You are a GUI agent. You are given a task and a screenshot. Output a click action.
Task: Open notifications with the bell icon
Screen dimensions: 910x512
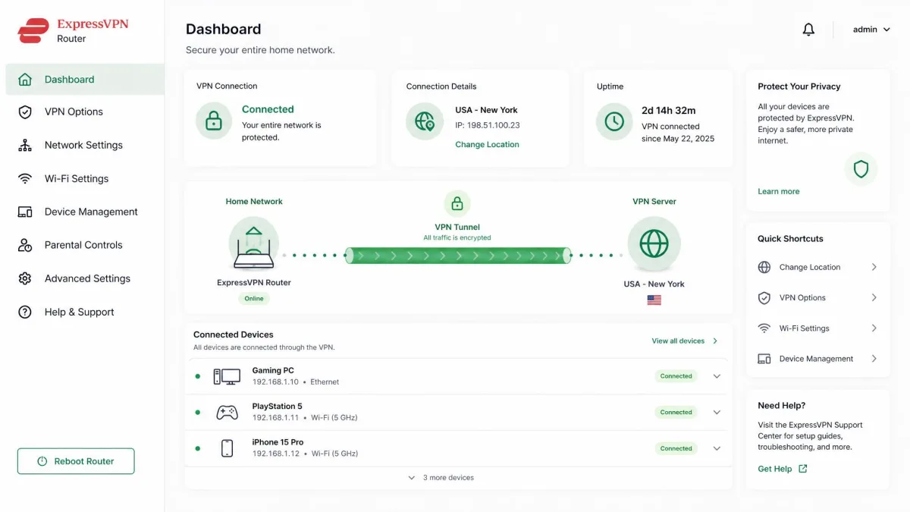[808, 30]
